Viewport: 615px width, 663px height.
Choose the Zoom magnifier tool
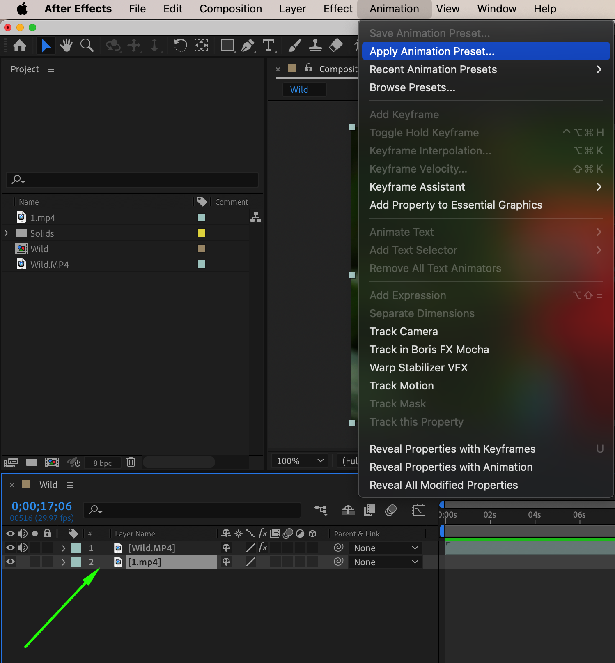[87, 46]
